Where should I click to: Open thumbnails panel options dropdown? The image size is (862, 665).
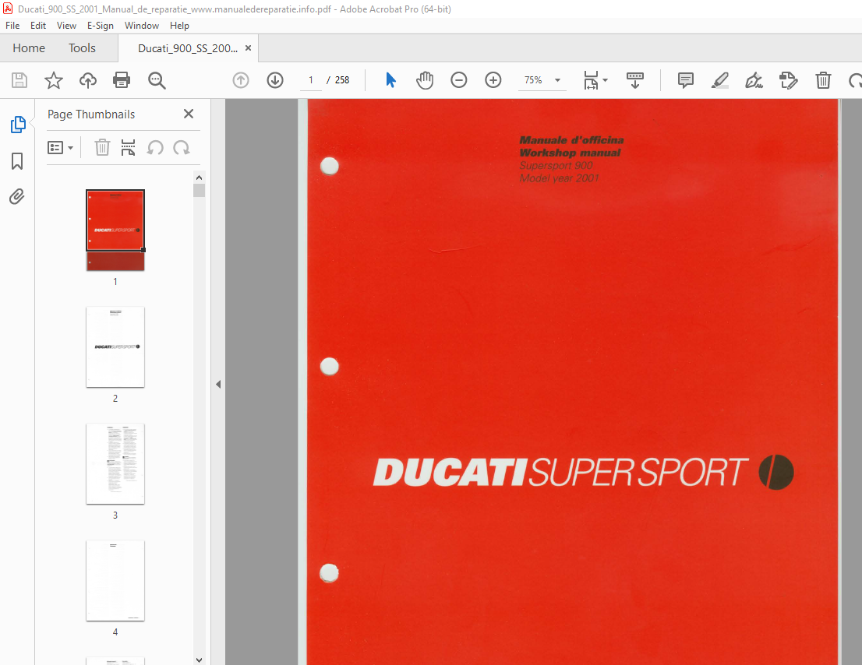coord(61,148)
